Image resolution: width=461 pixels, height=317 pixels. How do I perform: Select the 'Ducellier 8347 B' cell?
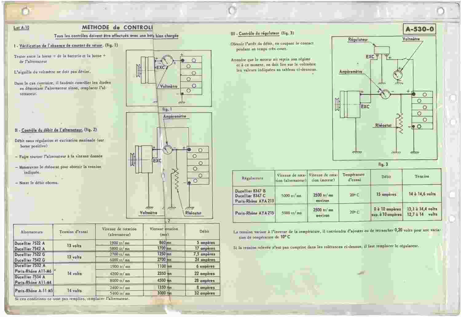(x=250, y=191)
